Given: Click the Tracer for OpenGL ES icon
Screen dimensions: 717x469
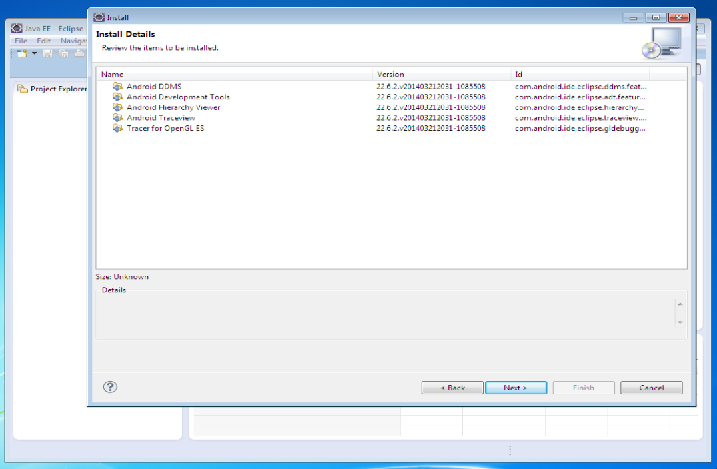Looking at the screenshot, I should click(117, 128).
